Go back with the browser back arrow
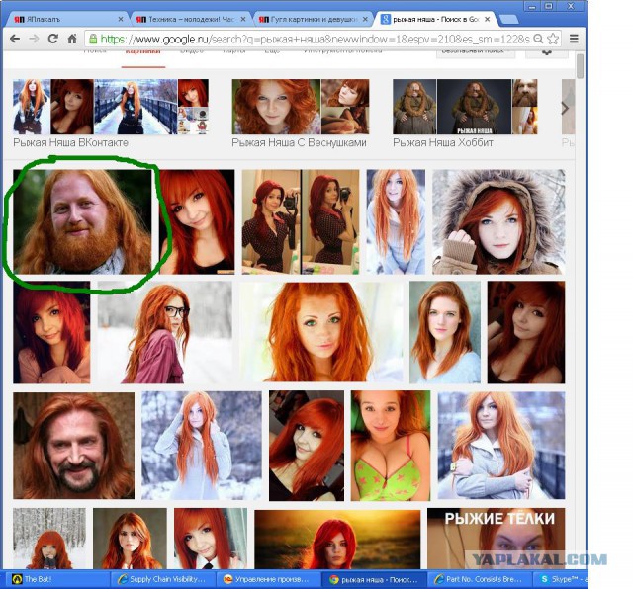 15,39
